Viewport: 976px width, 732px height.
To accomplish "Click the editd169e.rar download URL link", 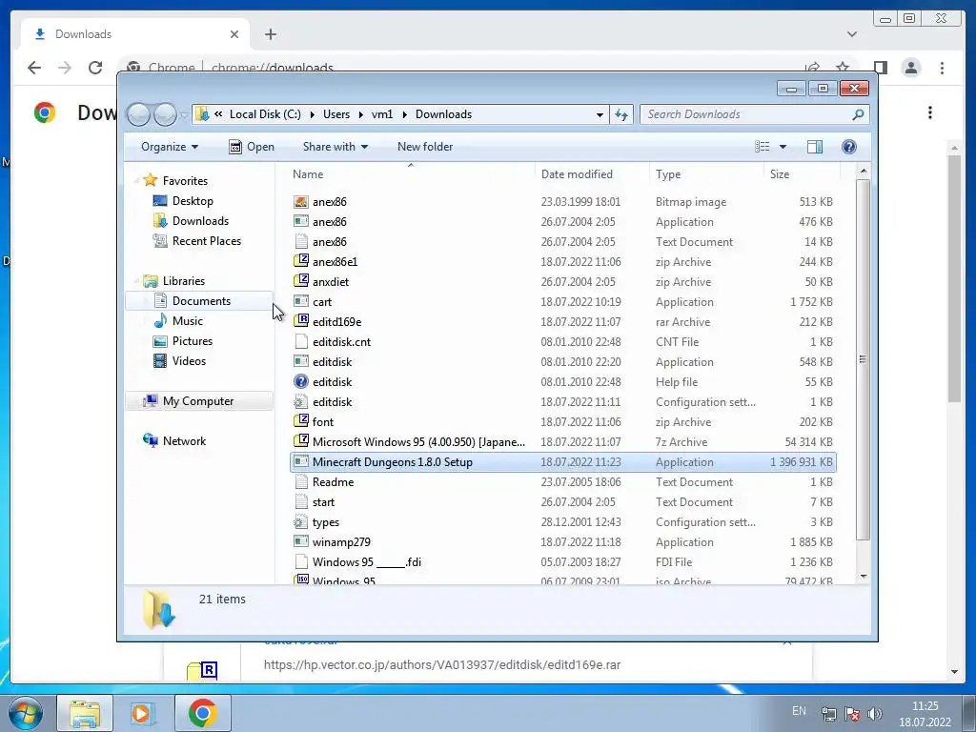I will point(442,664).
